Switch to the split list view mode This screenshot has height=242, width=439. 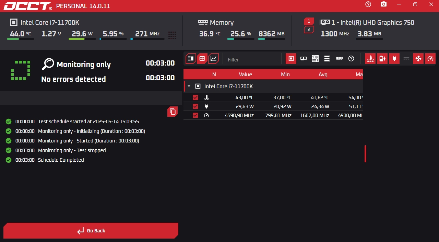coord(191,59)
